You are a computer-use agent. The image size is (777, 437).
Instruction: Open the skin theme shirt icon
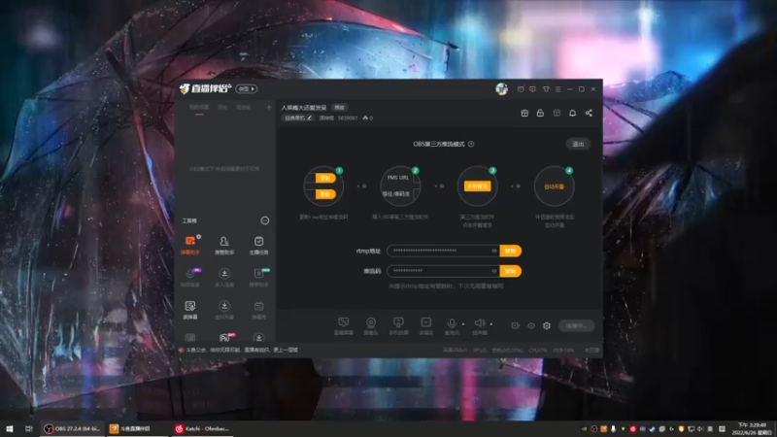pyautogui.click(x=546, y=89)
